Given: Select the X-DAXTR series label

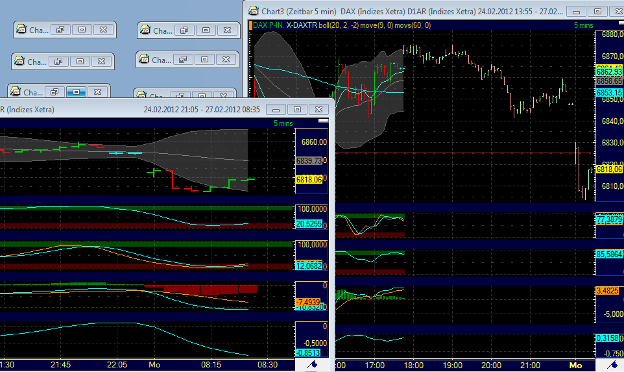Looking at the screenshot, I should 301,25.
